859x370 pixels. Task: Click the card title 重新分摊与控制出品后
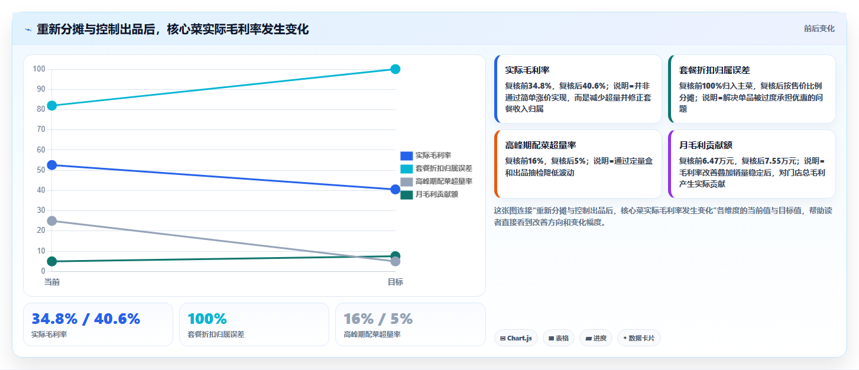pyautogui.click(x=173, y=30)
